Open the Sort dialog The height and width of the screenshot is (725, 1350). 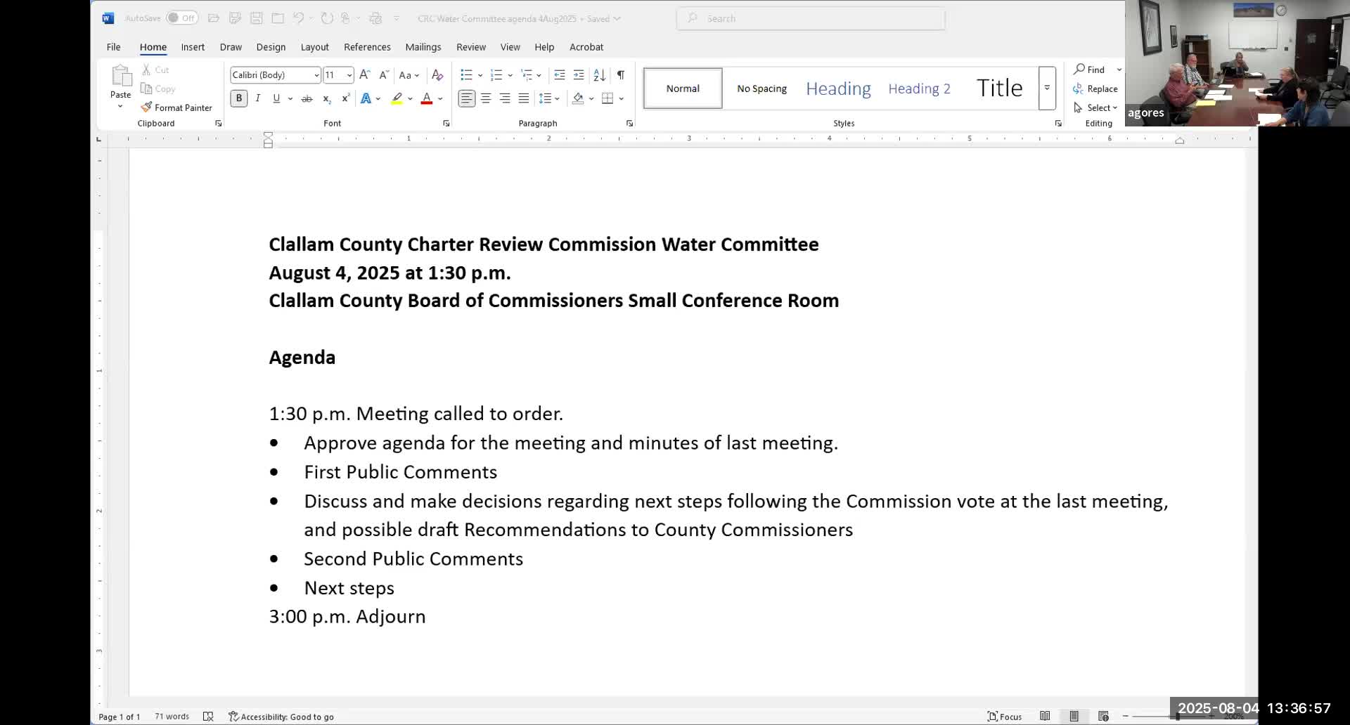(x=598, y=74)
